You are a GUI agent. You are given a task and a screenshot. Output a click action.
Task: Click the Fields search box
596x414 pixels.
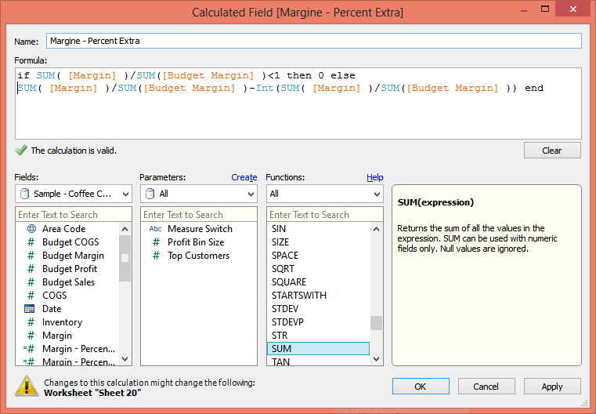point(74,215)
